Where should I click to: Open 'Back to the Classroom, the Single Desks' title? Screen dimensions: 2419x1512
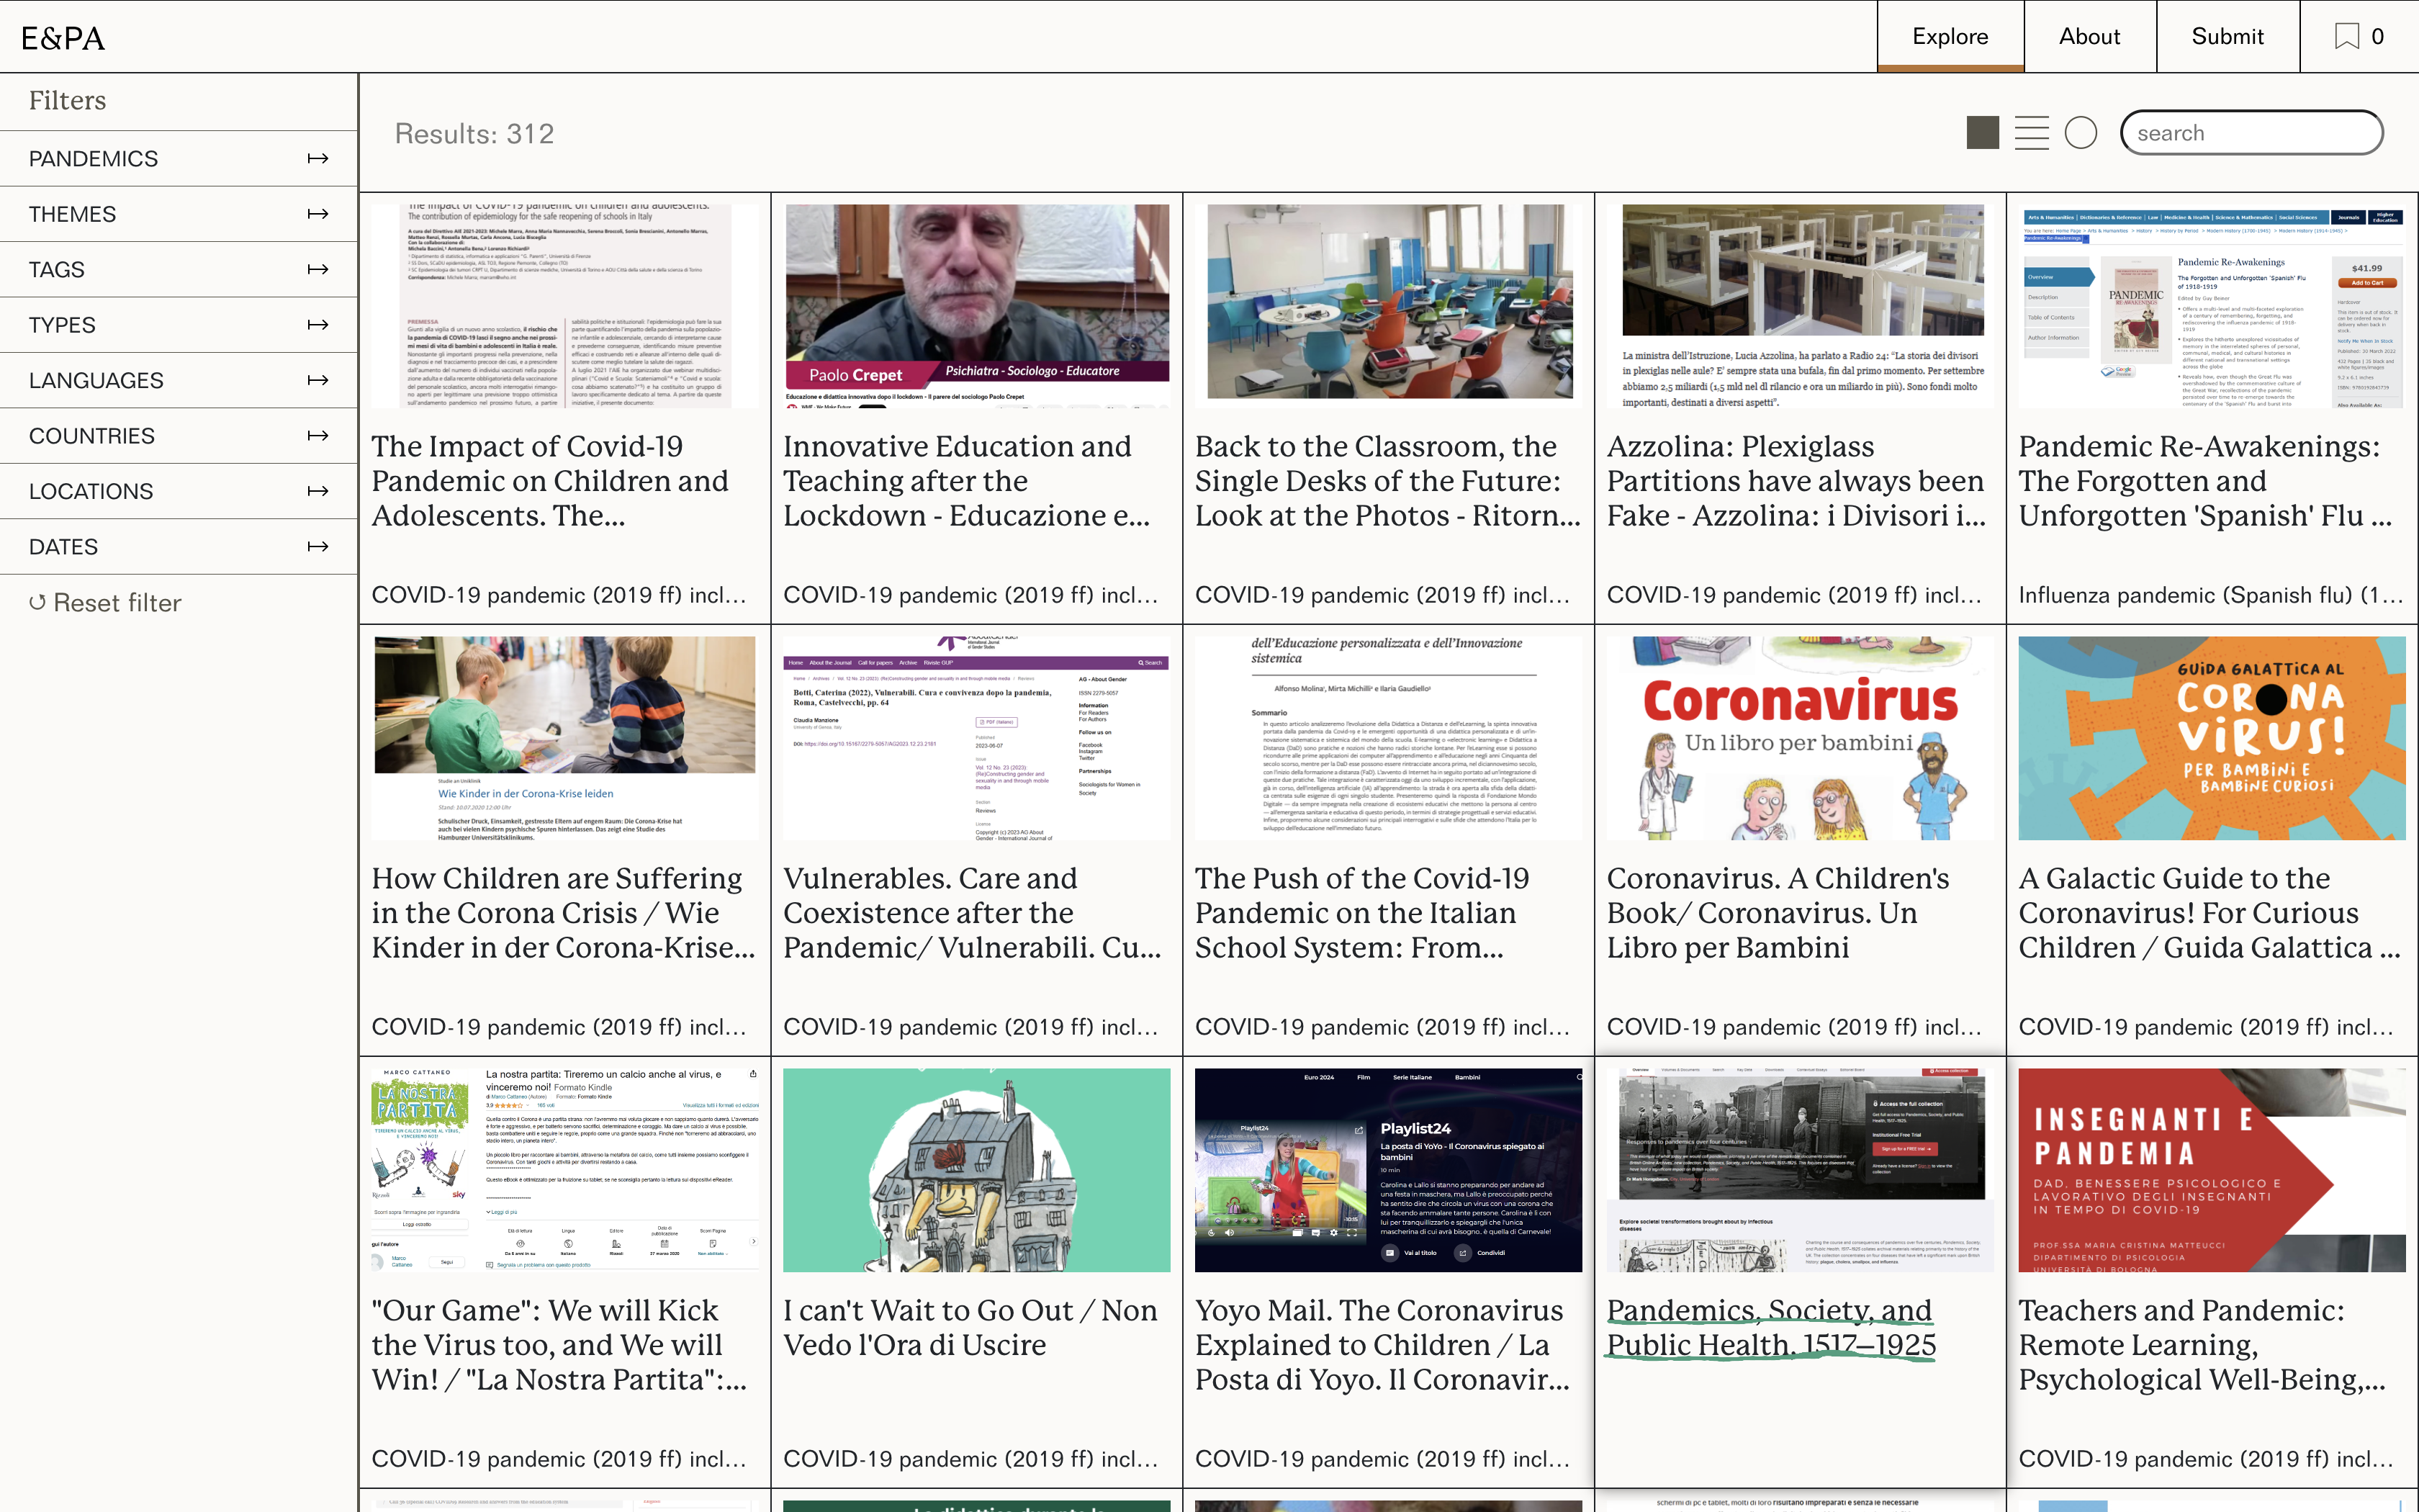1387,481
